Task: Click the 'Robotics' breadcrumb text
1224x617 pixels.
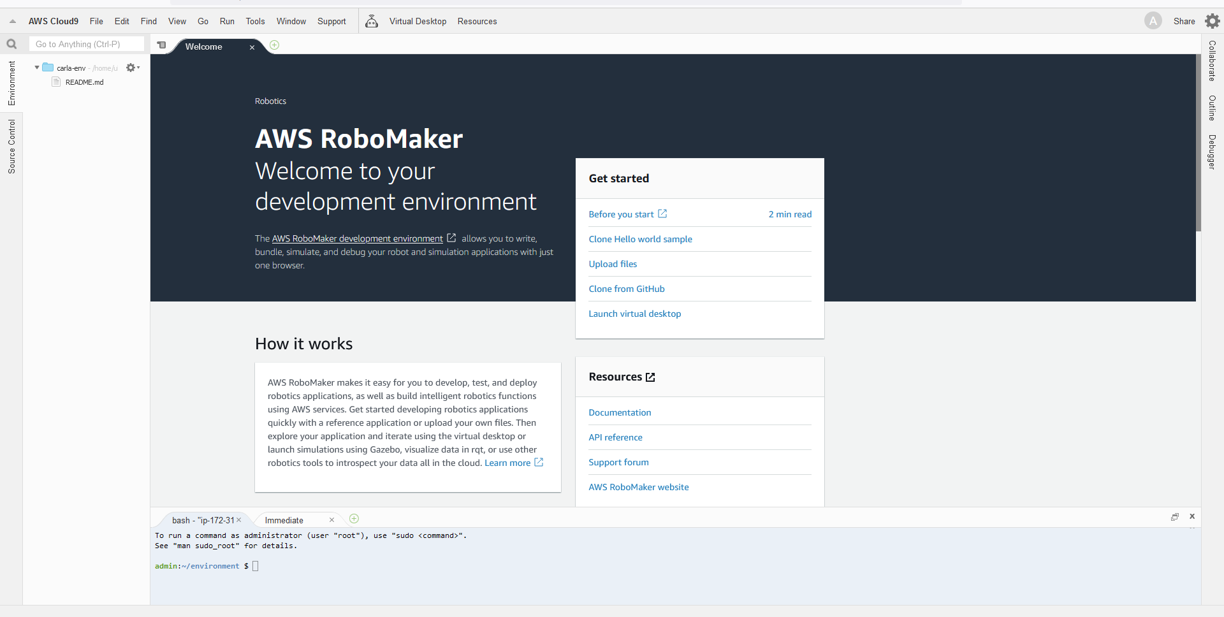Action: (270, 101)
